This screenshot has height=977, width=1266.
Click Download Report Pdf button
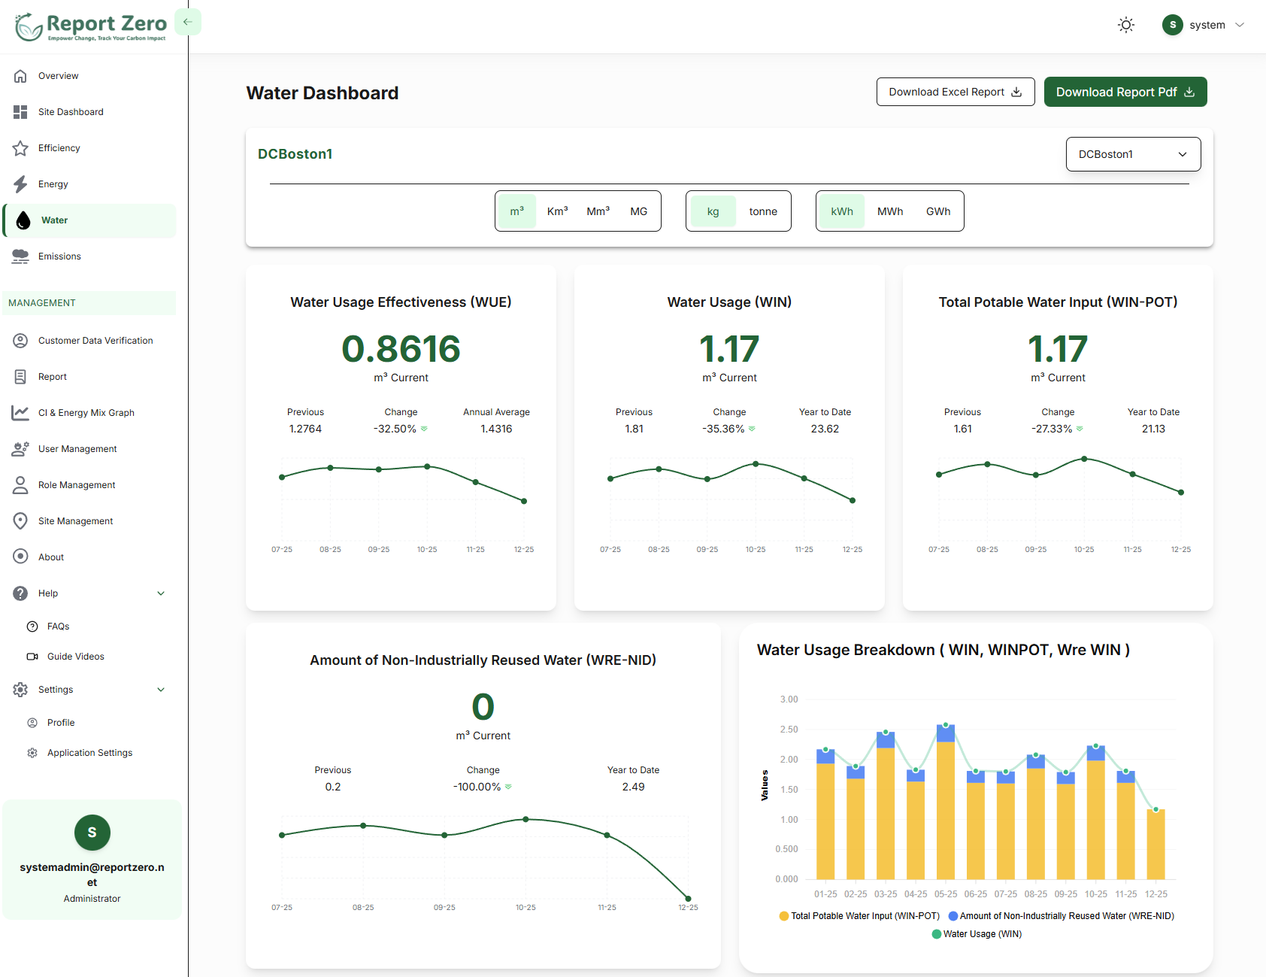[x=1125, y=92]
